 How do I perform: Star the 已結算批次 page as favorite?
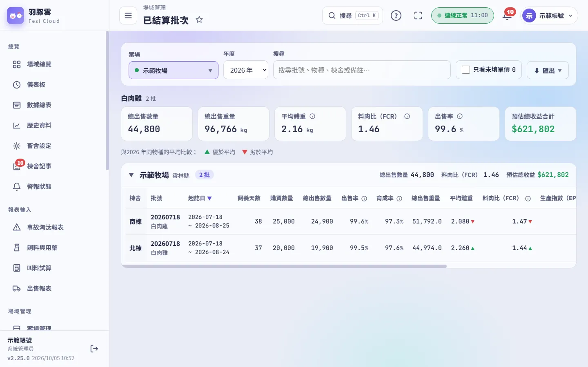pos(199,20)
